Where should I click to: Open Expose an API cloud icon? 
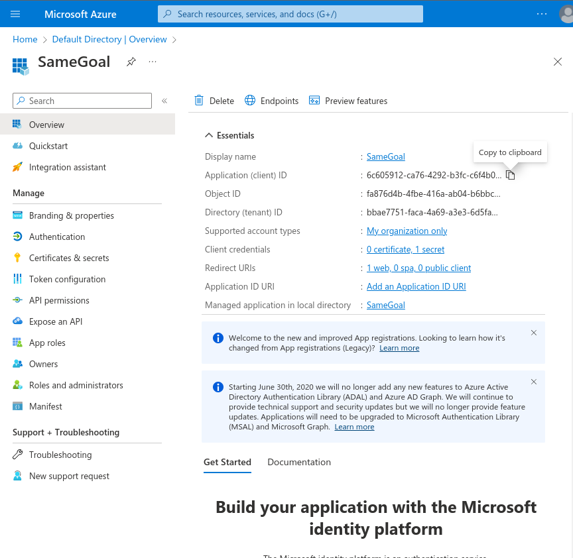pos(17,321)
